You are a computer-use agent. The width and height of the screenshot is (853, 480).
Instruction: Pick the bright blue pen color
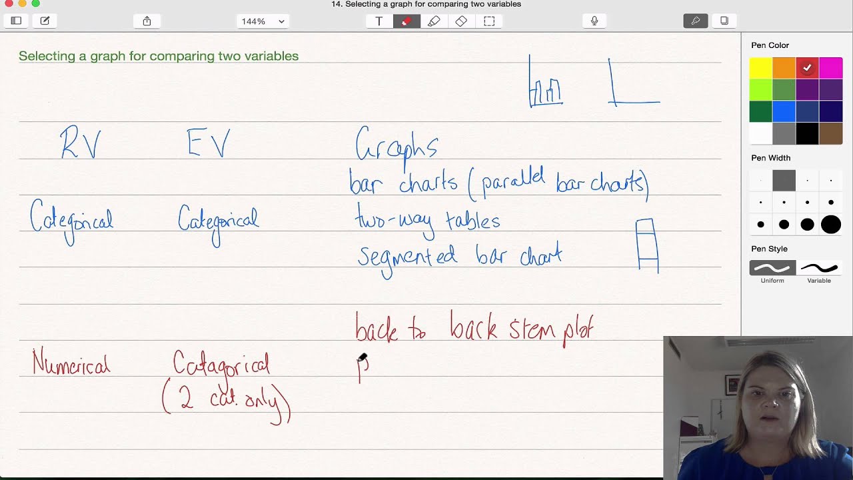[784, 111]
